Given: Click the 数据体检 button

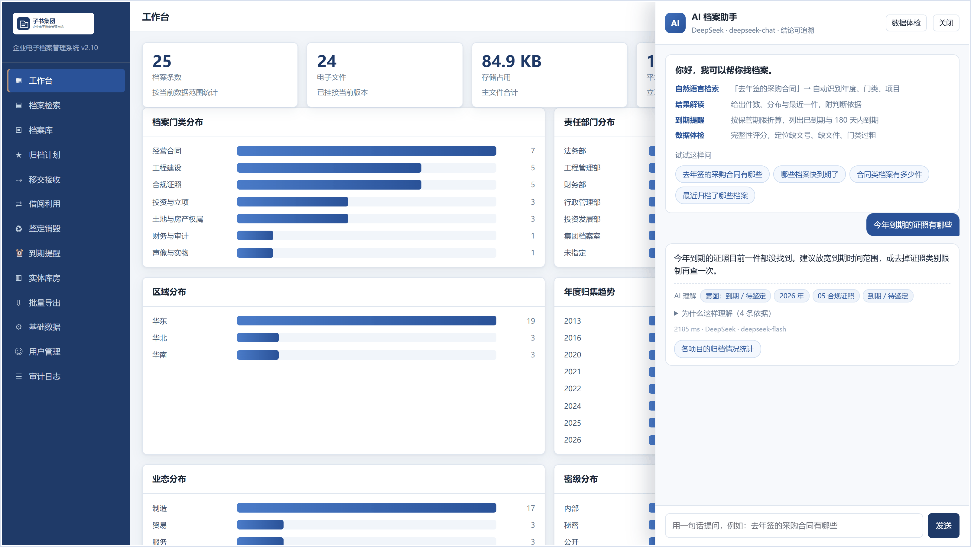Looking at the screenshot, I should point(906,23).
